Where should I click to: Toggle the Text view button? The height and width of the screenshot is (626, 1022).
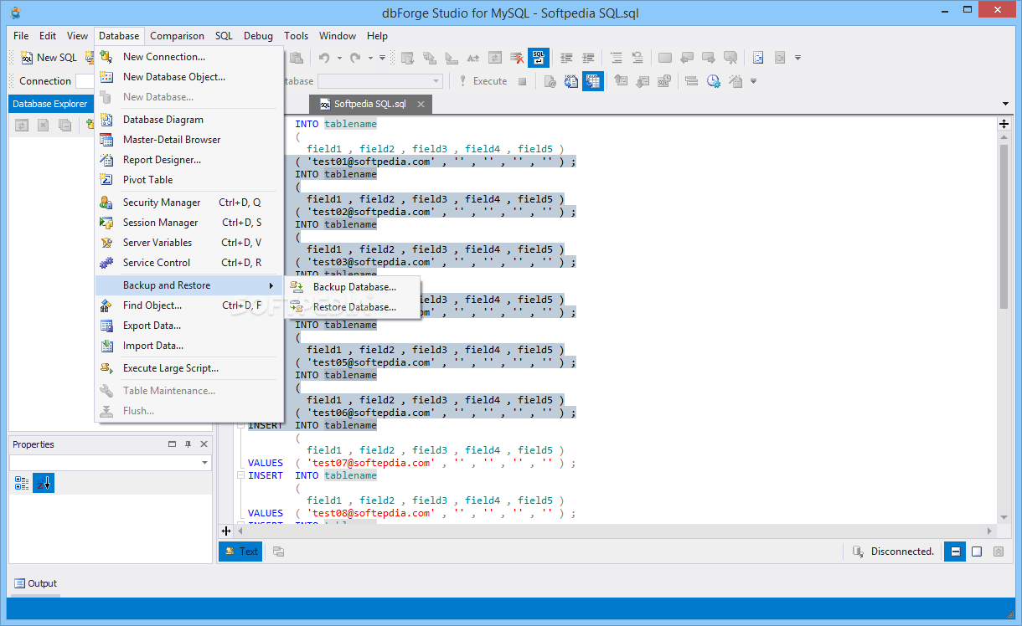[x=240, y=552]
